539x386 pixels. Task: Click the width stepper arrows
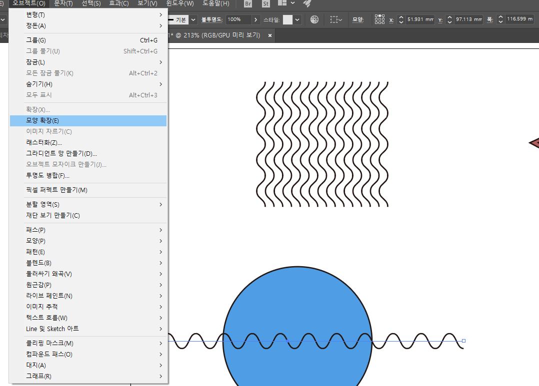point(500,19)
